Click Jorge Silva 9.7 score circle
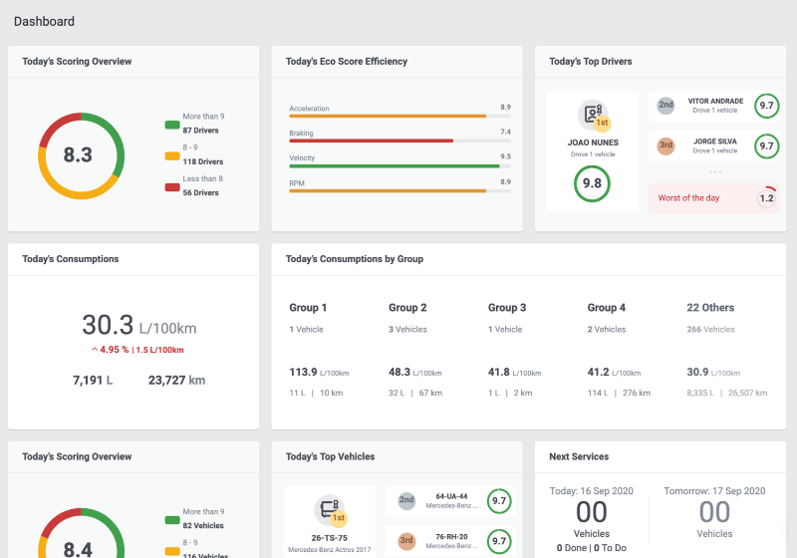 (x=766, y=146)
